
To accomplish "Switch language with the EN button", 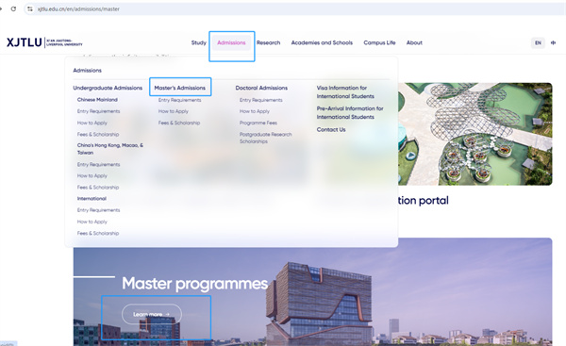I will [538, 42].
